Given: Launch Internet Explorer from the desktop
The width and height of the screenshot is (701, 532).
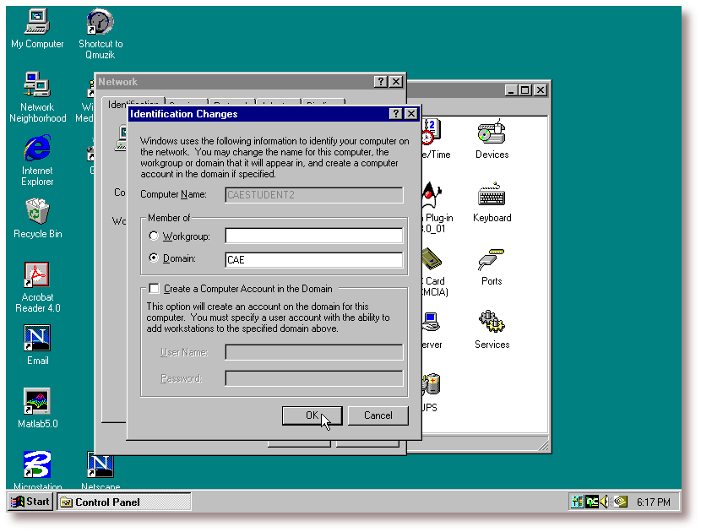Looking at the screenshot, I should point(36,149).
